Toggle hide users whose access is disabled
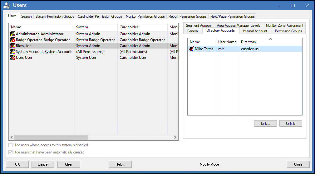The image size is (315, 174). coord(10,145)
